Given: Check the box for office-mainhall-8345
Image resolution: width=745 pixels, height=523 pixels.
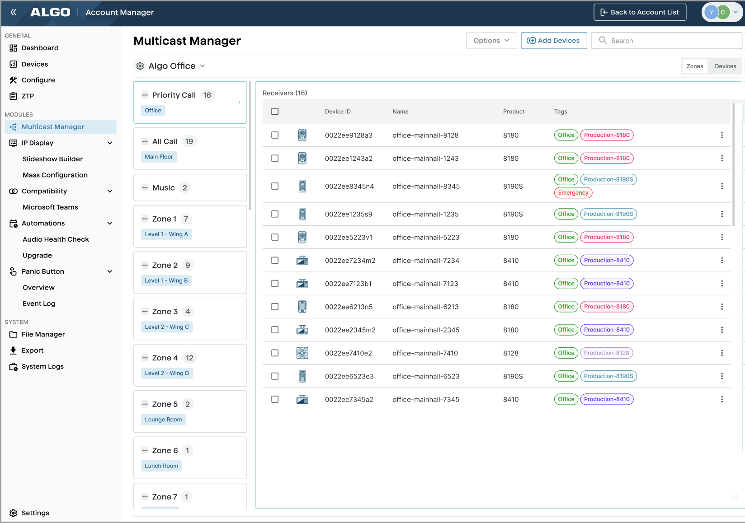Looking at the screenshot, I should pos(275,186).
